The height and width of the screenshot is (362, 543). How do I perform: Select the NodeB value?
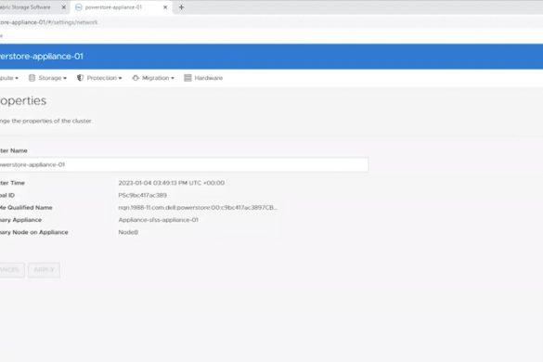coord(128,232)
